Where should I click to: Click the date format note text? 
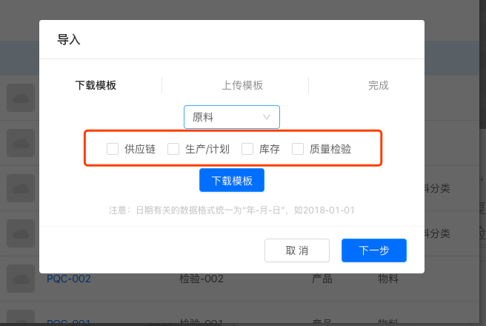[232, 210]
